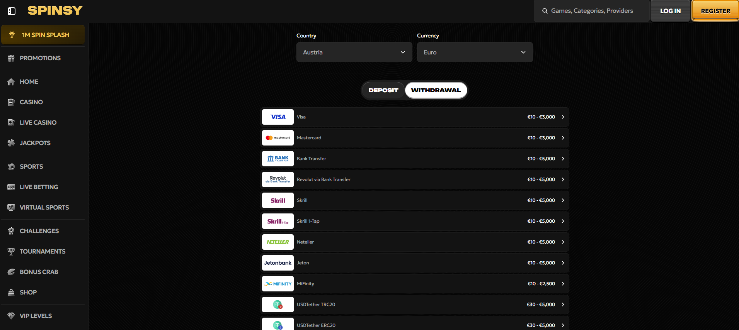This screenshot has width=739, height=330.
Task: Open Promotions in the sidebar
Action: tap(43, 58)
